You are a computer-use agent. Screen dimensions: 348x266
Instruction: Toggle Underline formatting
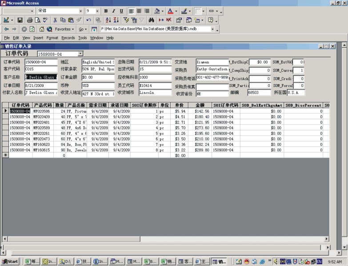click(x=121, y=11)
